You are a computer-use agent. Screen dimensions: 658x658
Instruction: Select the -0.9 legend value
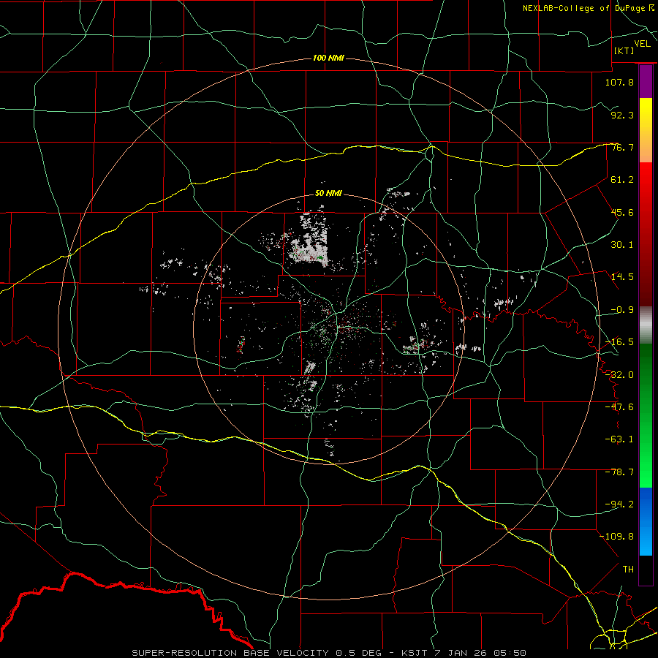click(622, 310)
